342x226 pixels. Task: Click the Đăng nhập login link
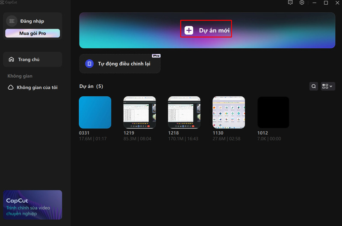[32, 21]
